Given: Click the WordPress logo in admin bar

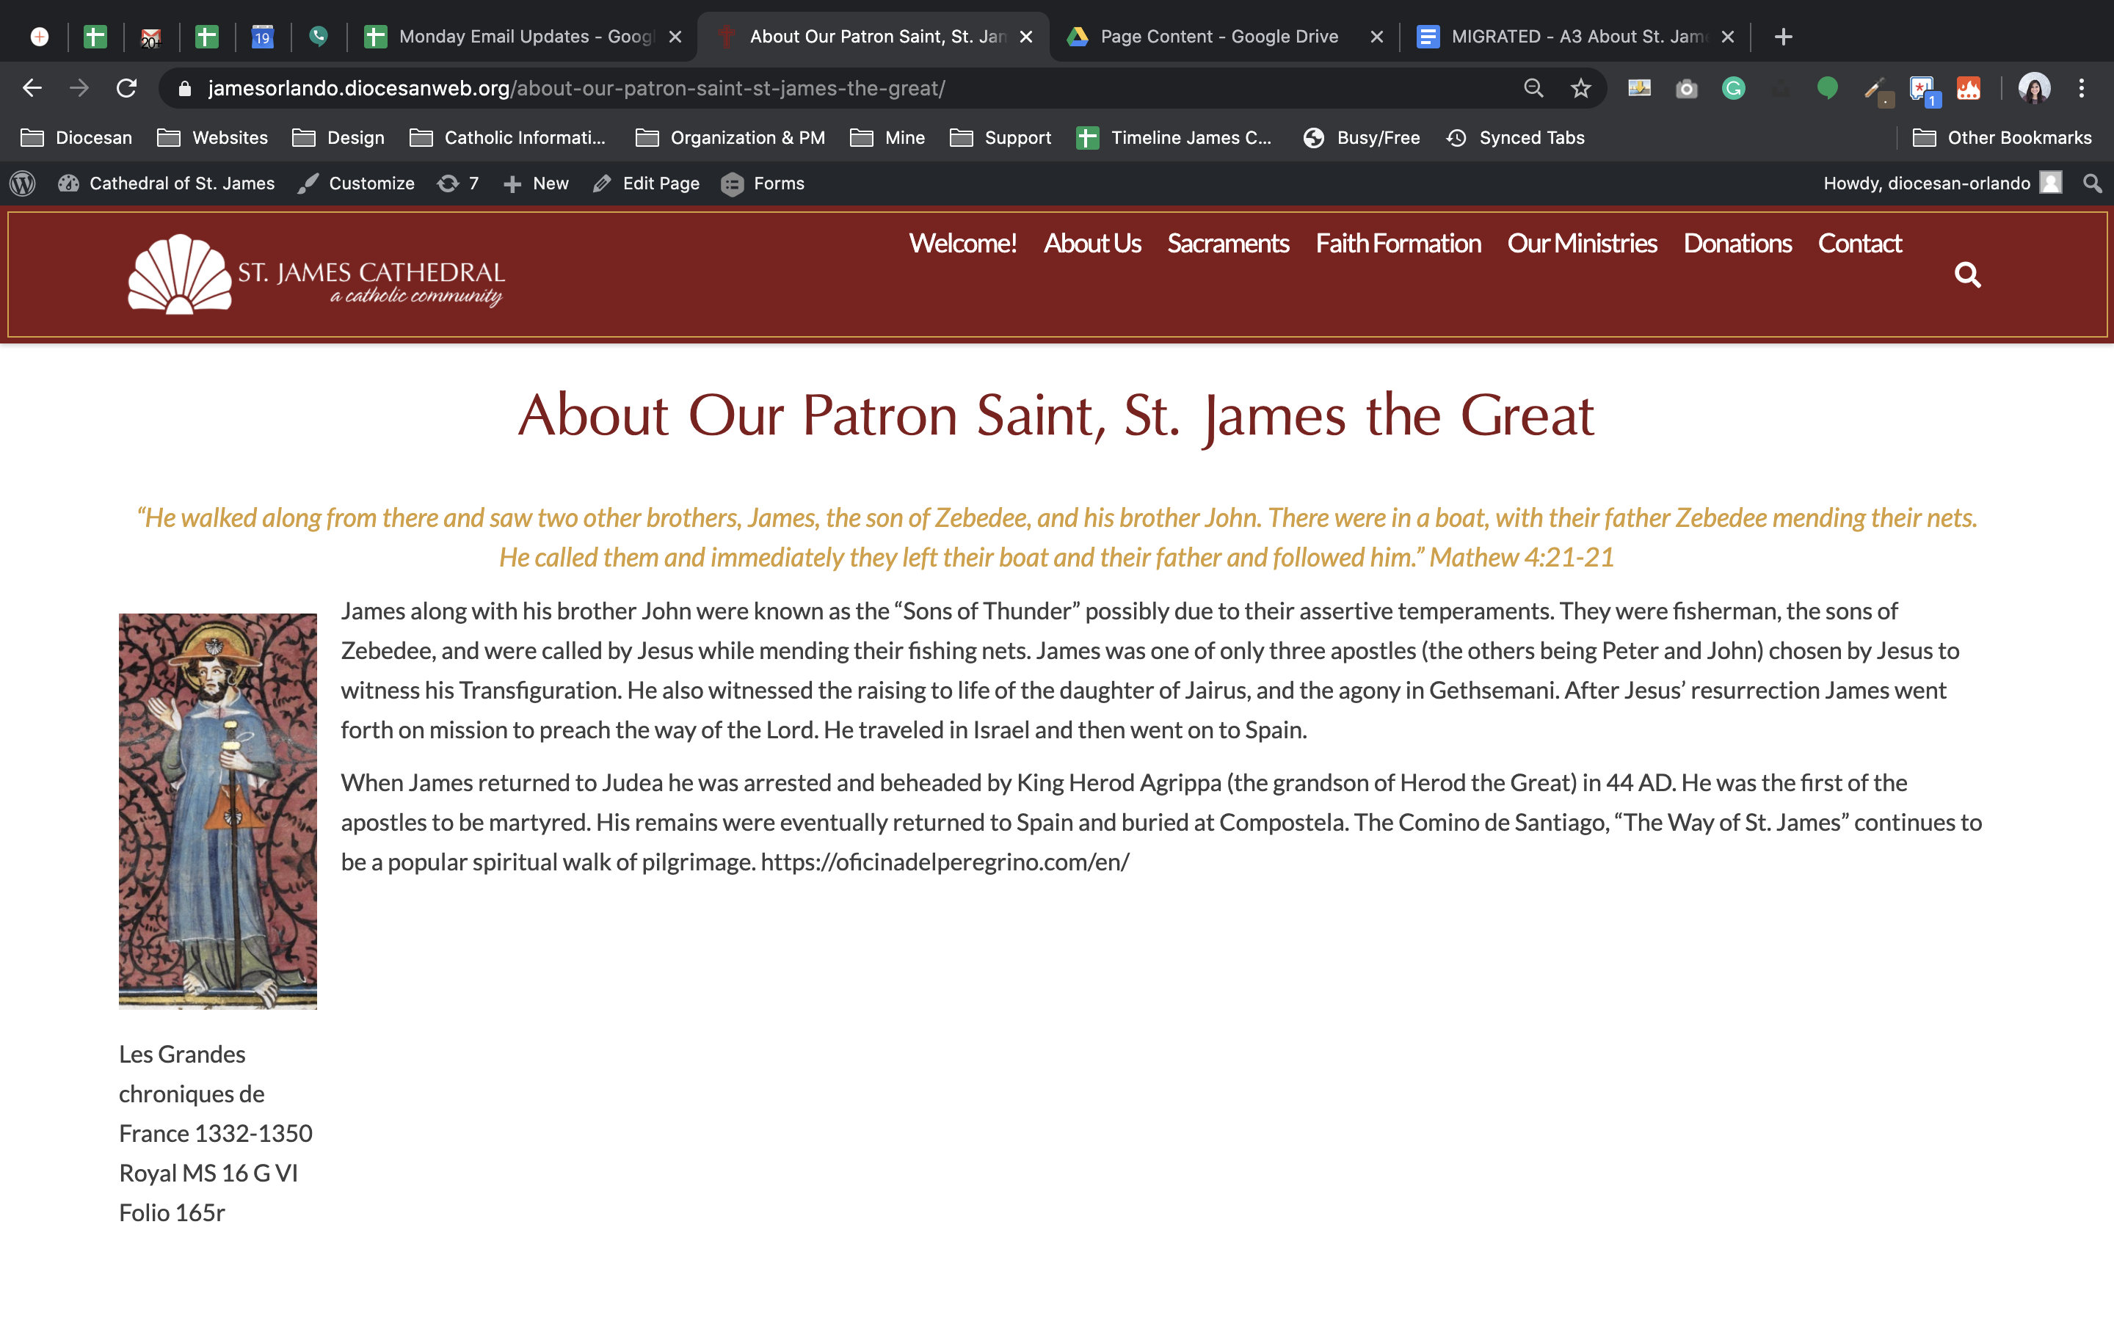Looking at the screenshot, I should pos(23,183).
